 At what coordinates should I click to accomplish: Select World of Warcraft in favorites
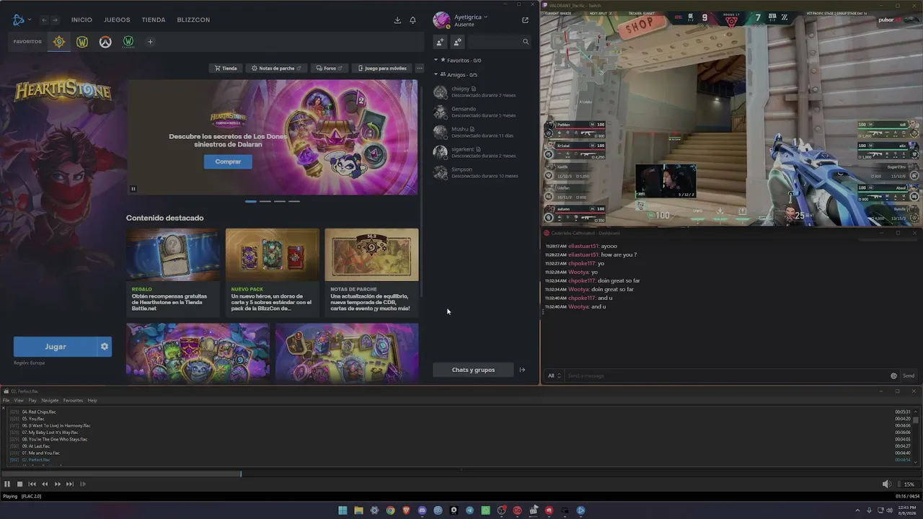[82, 42]
